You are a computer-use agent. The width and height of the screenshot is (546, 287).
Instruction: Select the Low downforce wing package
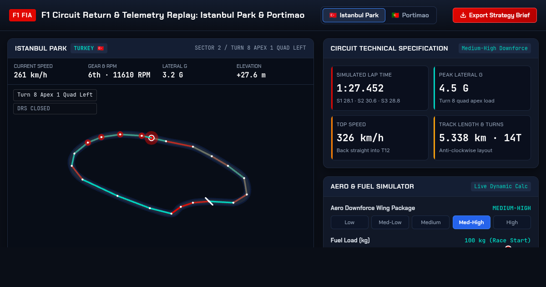click(x=349, y=222)
